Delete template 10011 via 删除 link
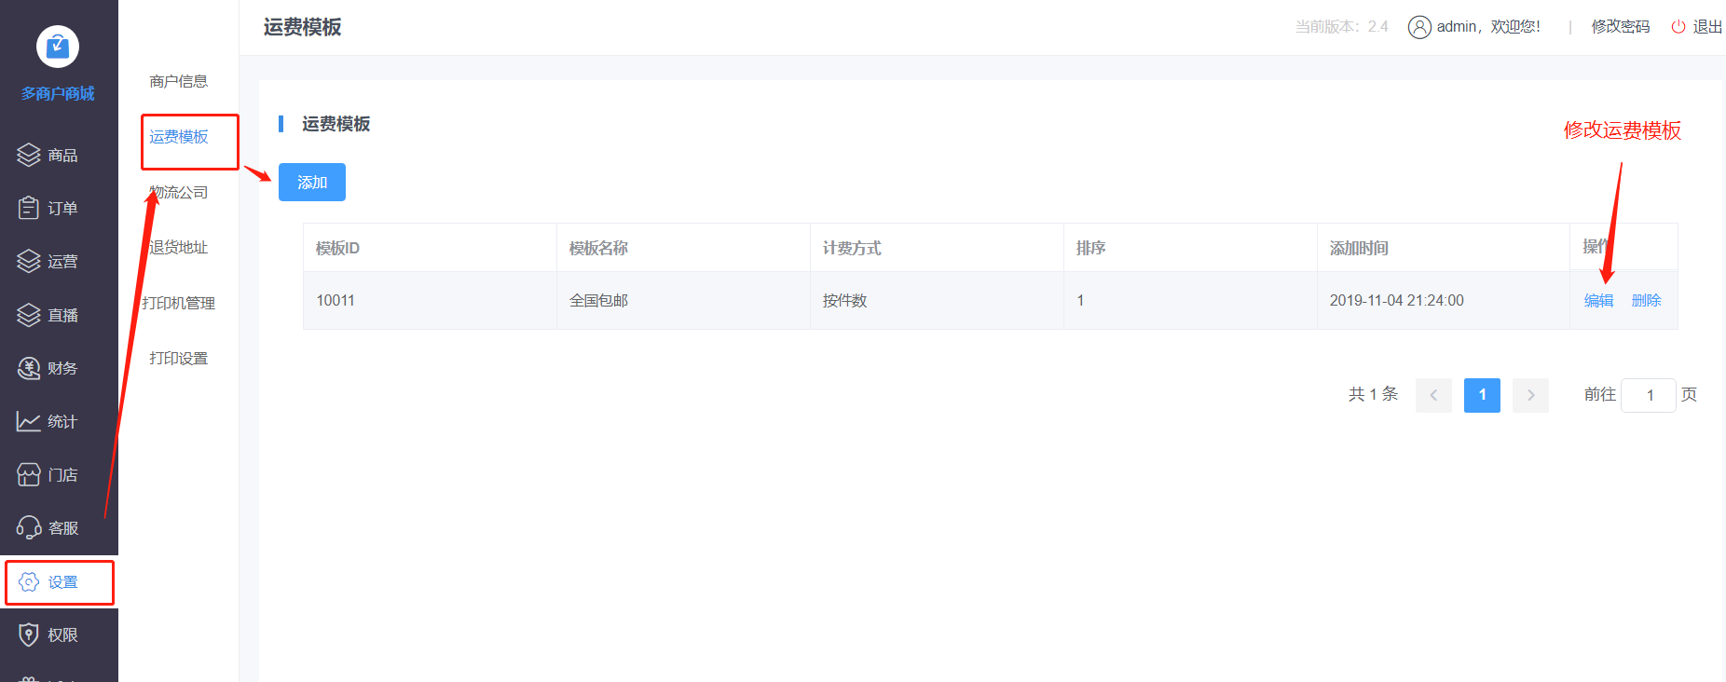The height and width of the screenshot is (682, 1726). pos(1647,300)
